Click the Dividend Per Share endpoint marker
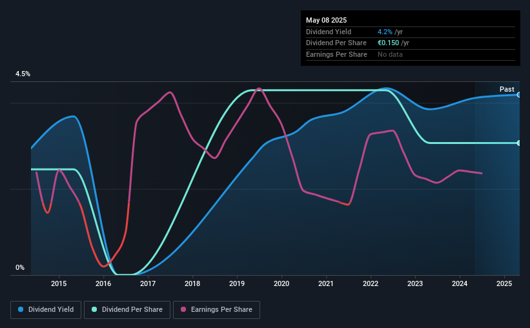Image resolution: width=530 pixels, height=328 pixels. [519, 143]
